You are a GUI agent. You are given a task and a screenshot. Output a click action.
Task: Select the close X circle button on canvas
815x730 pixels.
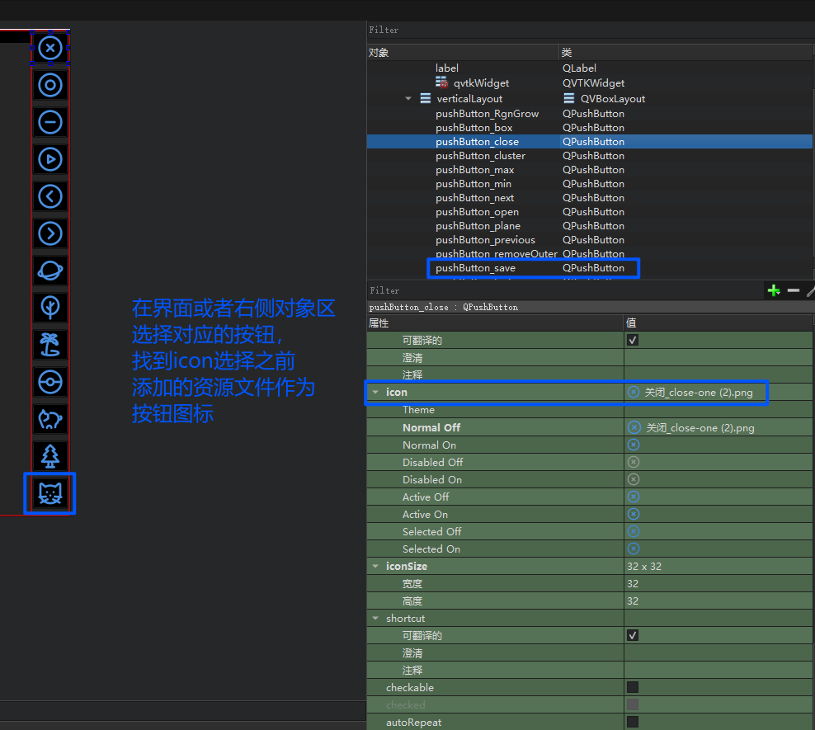coord(49,49)
